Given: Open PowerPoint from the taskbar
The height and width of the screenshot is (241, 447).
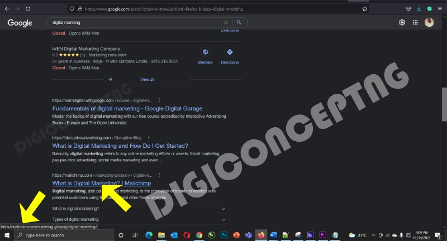Looking at the screenshot, I should tap(236, 235).
